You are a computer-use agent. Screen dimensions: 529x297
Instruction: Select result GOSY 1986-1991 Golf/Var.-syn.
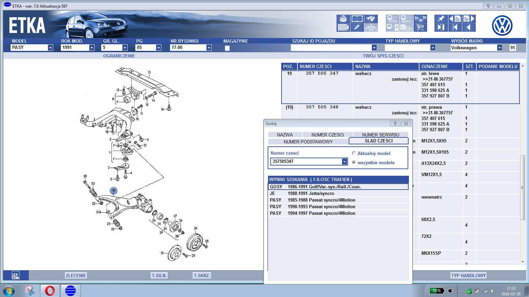[x=338, y=187]
